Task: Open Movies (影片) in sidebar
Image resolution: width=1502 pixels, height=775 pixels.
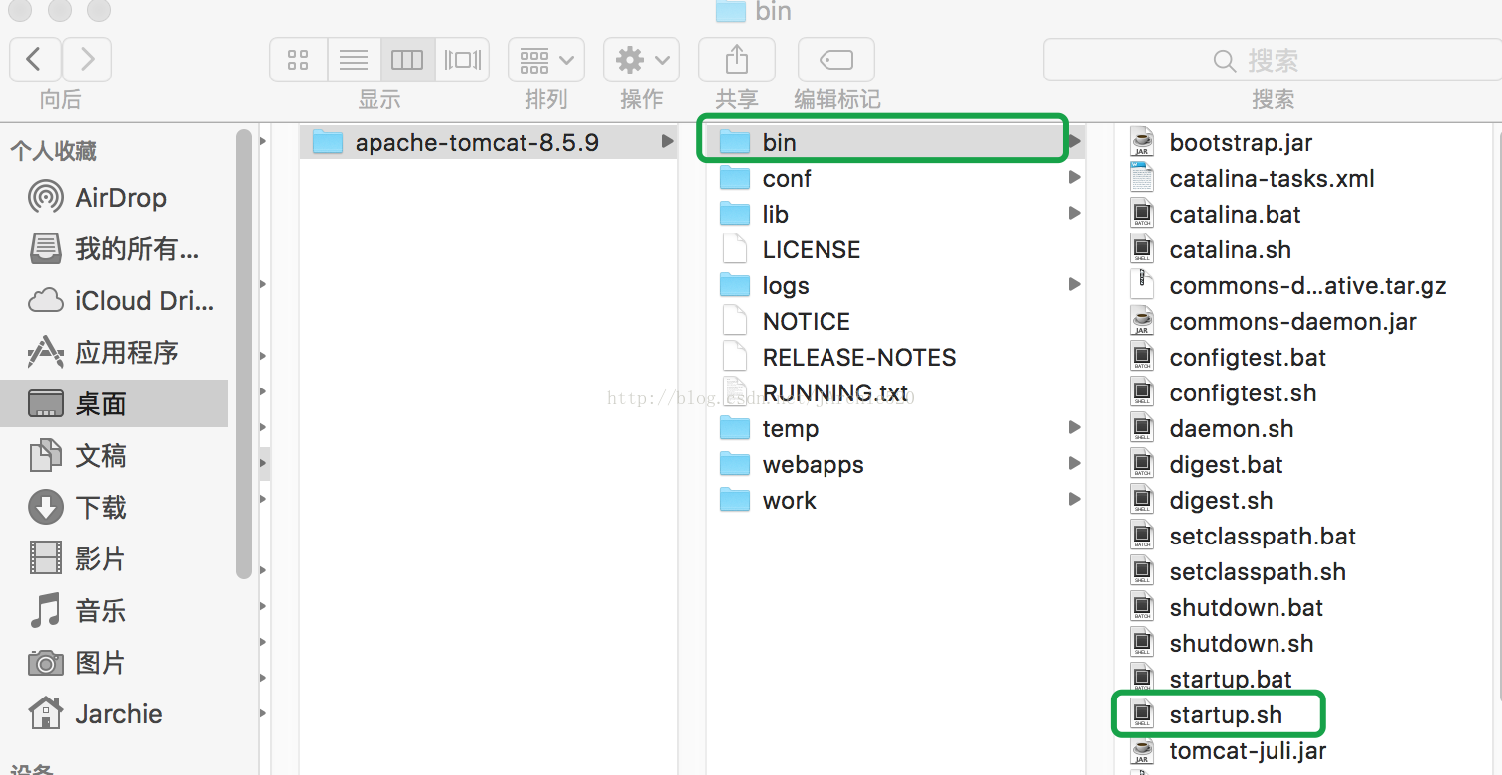Action: [114, 558]
